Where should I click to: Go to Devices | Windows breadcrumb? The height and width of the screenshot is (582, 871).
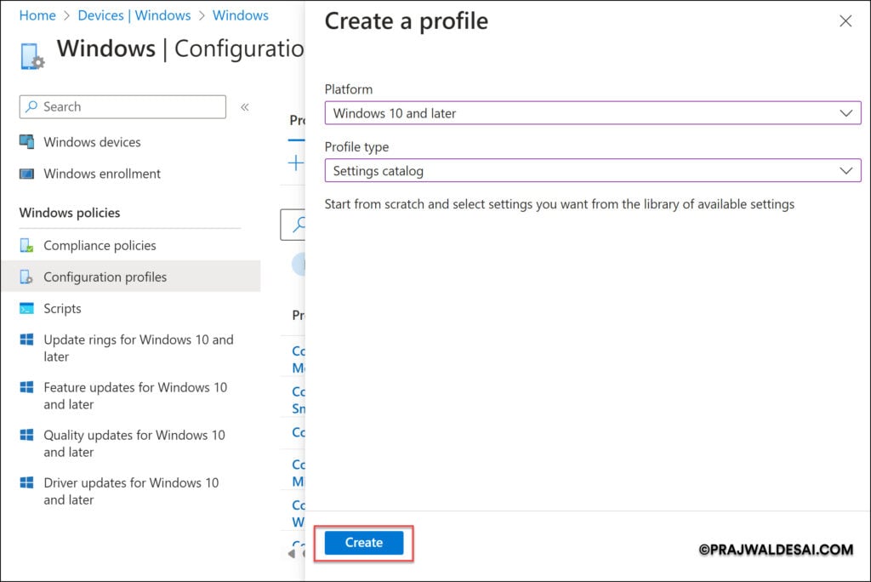pyautogui.click(x=134, y=15)
